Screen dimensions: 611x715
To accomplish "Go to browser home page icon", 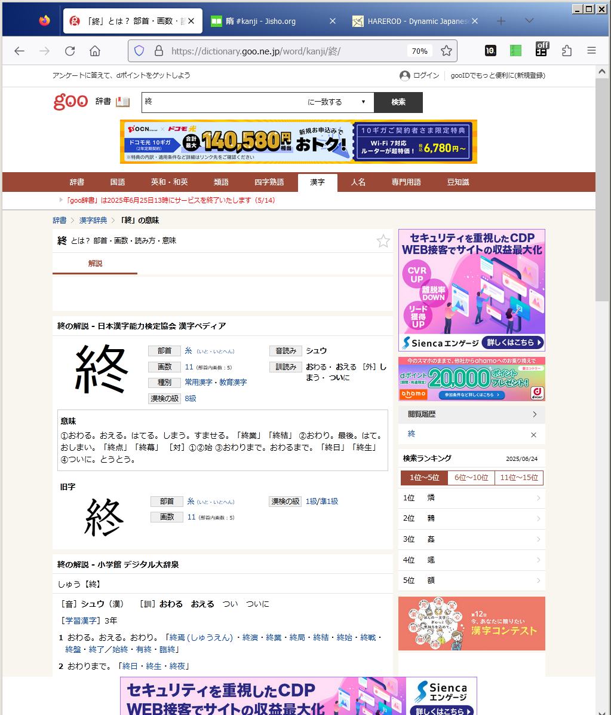I will click(95, 51).
